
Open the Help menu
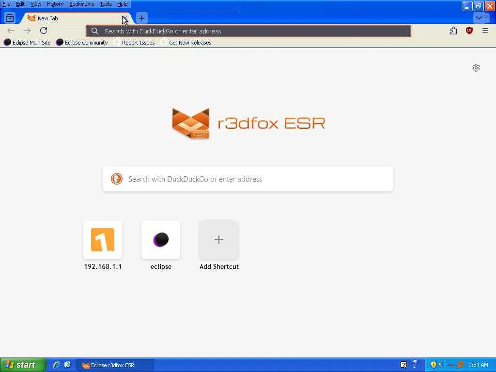click(123, 4)
